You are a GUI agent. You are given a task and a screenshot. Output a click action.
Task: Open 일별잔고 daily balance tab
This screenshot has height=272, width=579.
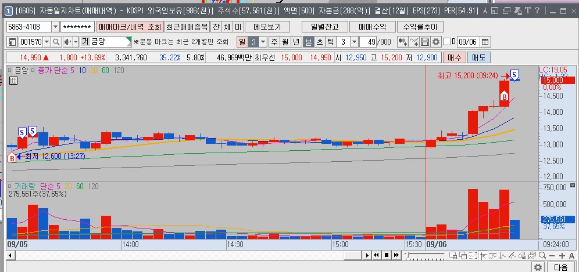pos(325,27)
